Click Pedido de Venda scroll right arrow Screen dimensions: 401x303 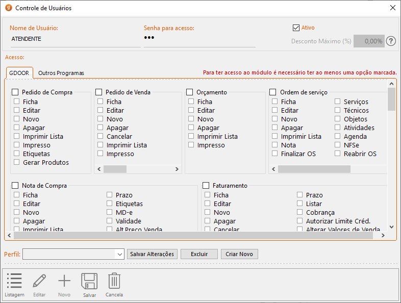[x=177, y=169]
